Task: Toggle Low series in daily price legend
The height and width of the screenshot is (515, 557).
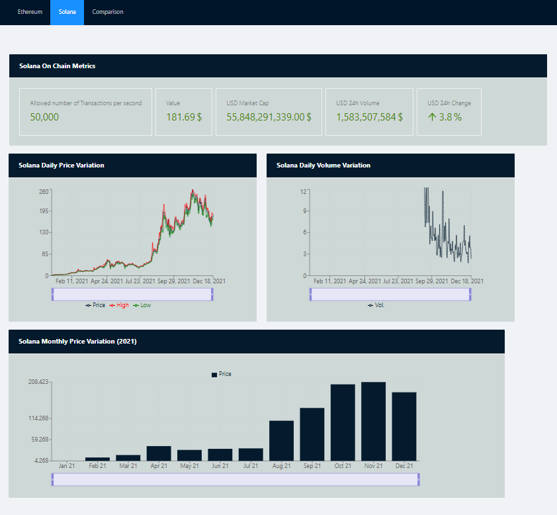Action: tap(142, 305)
